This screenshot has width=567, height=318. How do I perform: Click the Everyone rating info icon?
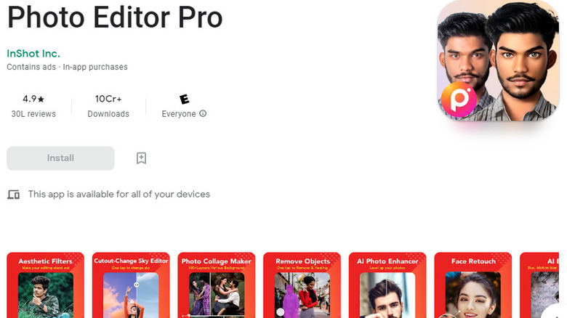[x=203, y=113]
